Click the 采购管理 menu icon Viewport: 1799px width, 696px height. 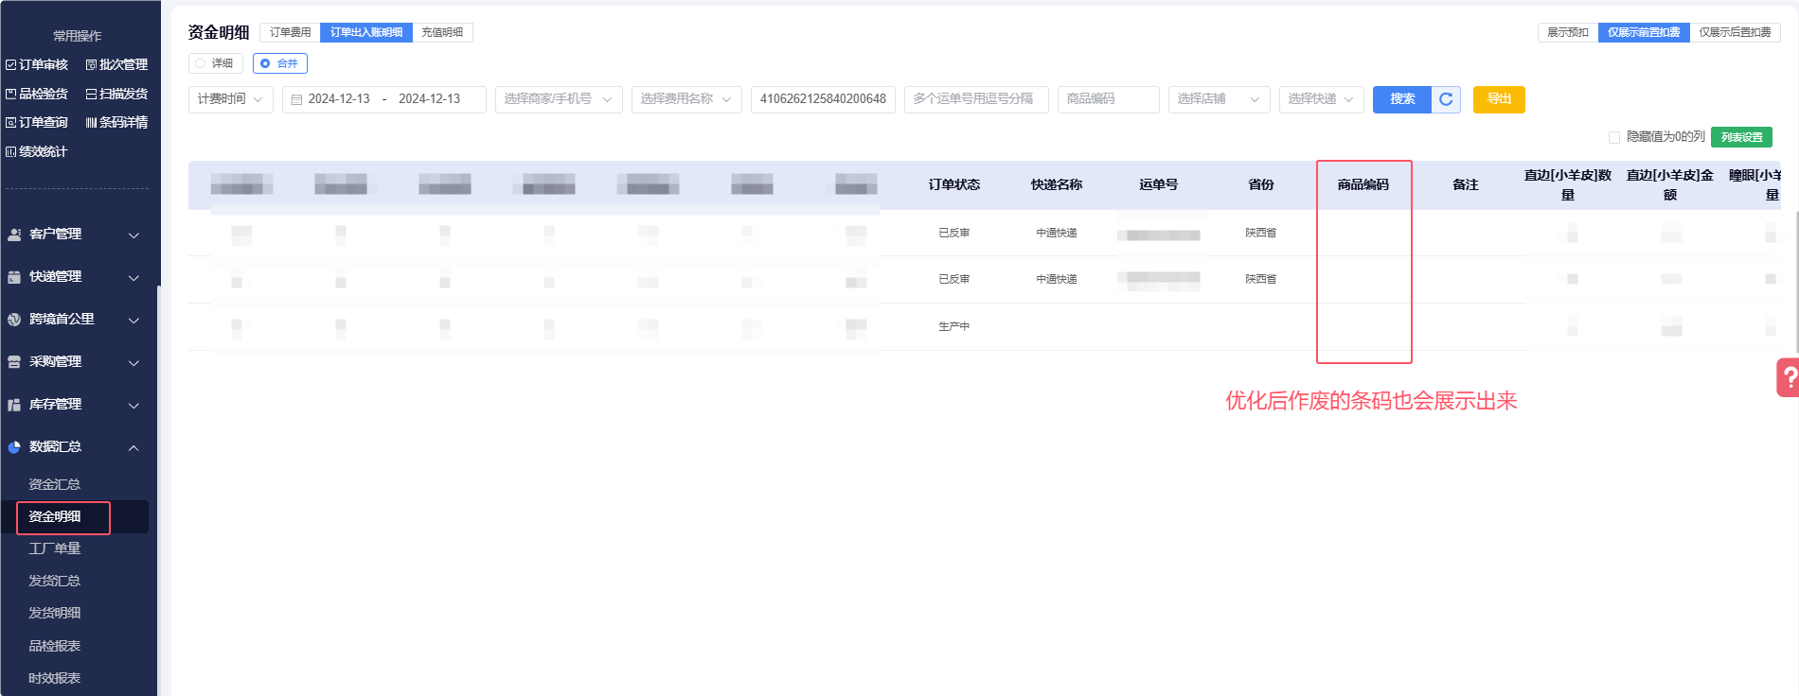pyautogui.click(x=14, y=362)
